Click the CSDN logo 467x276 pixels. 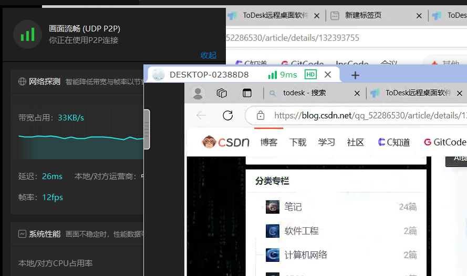[x=225, y=142]
